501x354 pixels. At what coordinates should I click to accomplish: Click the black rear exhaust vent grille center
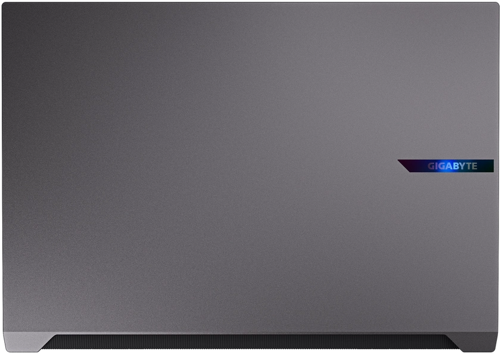click(250, 344)
